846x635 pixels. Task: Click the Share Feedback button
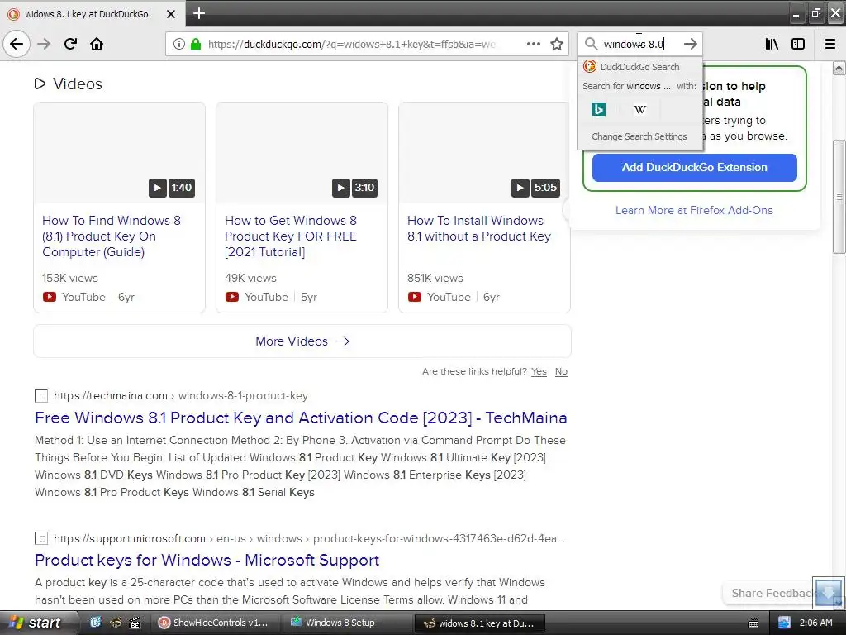point(769,593)
